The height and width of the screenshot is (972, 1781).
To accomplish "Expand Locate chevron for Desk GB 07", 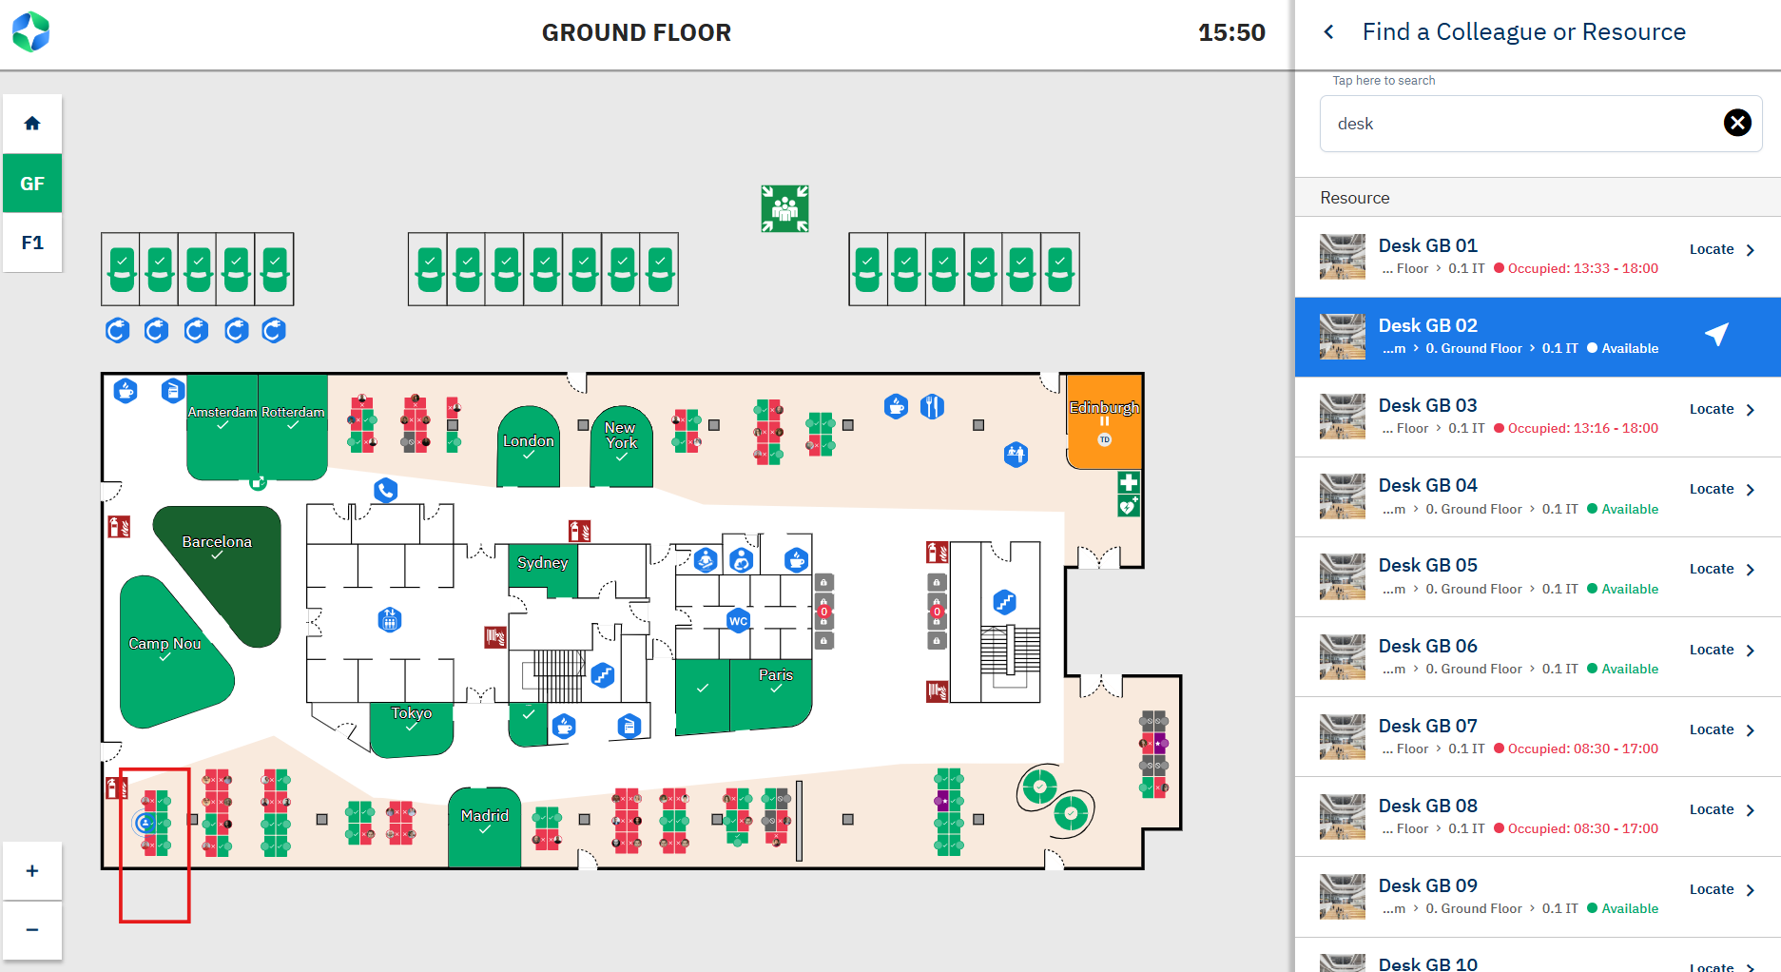I will [1750, 730].
